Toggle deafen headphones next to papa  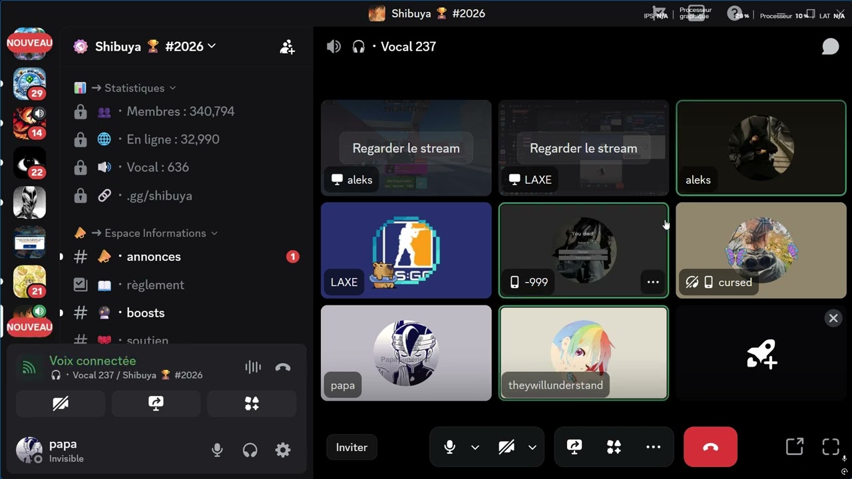click(x=250, y=450)
